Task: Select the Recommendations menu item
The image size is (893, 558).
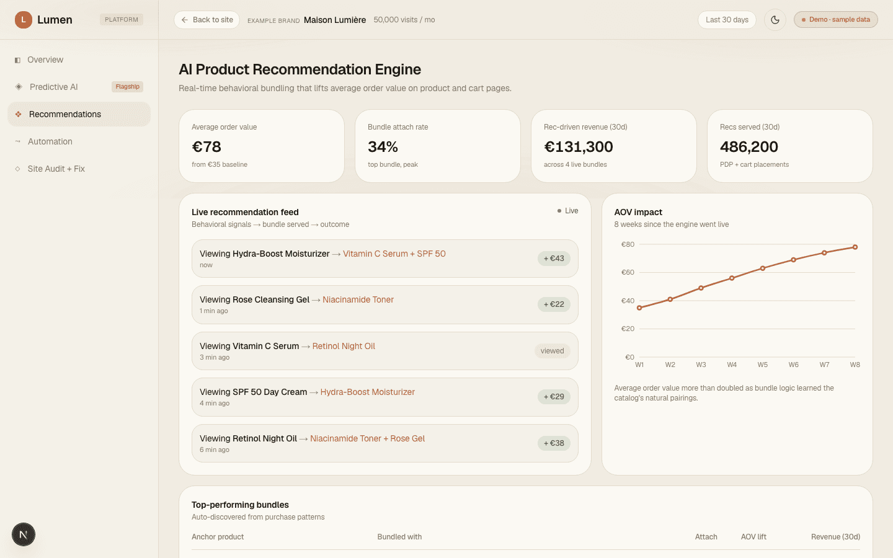Action: click(79, 114)
